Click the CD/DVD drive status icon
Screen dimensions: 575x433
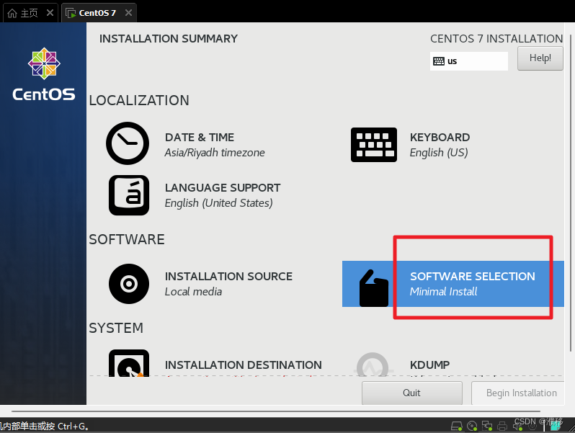472,426
